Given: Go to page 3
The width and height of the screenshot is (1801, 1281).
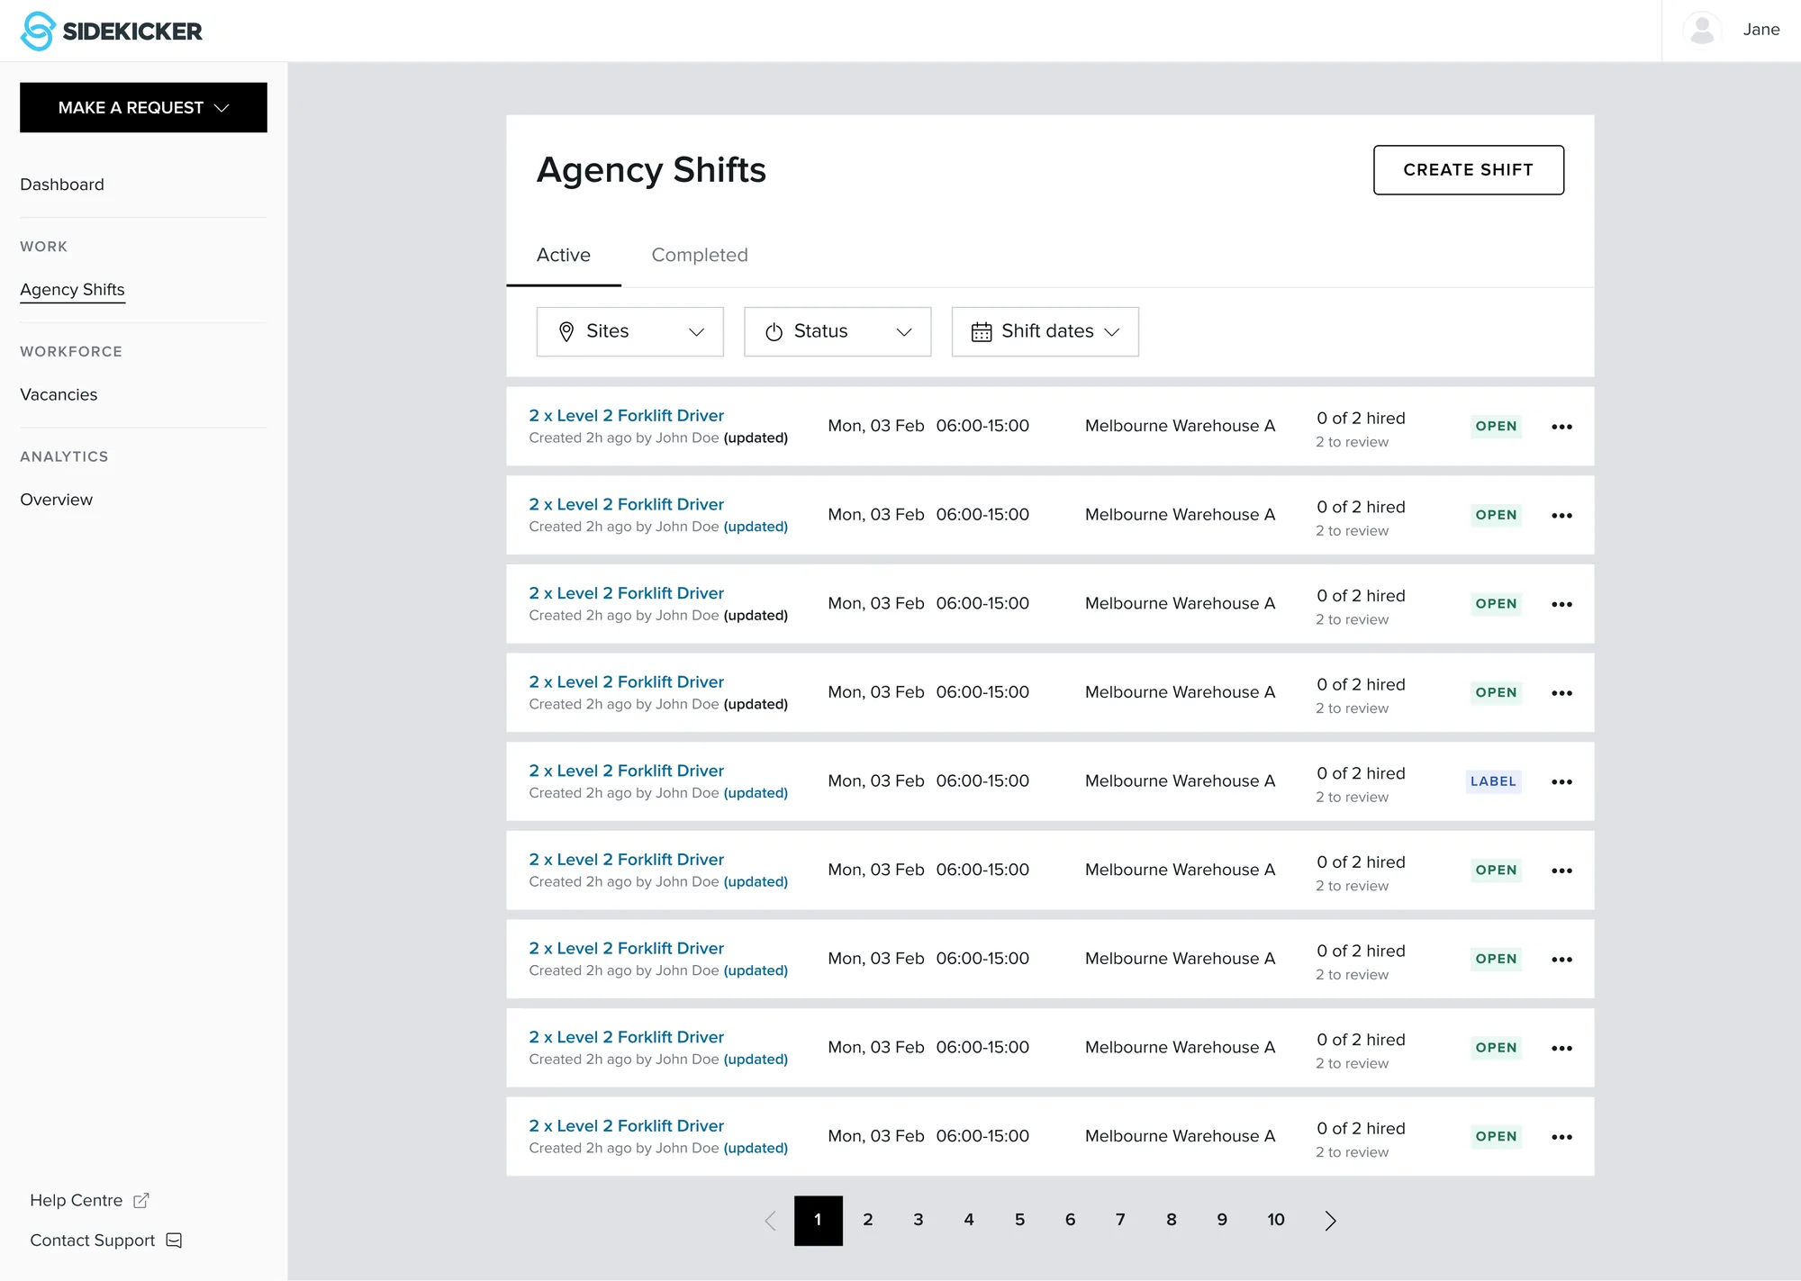Looking at the screenshot, I should 919,1221.
